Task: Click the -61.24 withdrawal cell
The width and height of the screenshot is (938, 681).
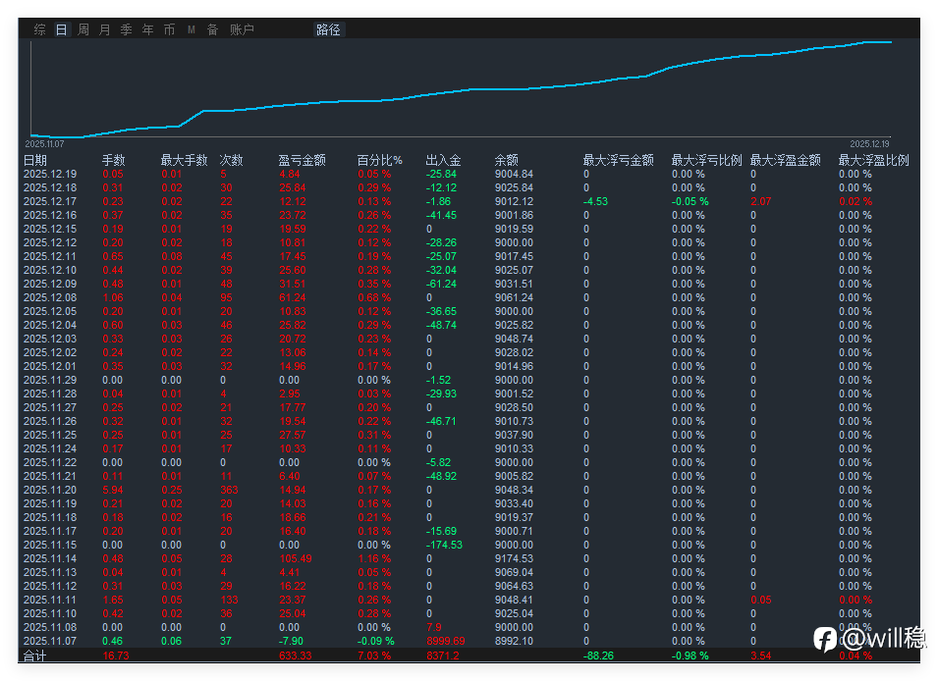Action: [x=441, y=284]
